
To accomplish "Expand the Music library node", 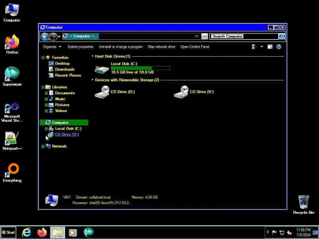I will click(x=46, y=99).
